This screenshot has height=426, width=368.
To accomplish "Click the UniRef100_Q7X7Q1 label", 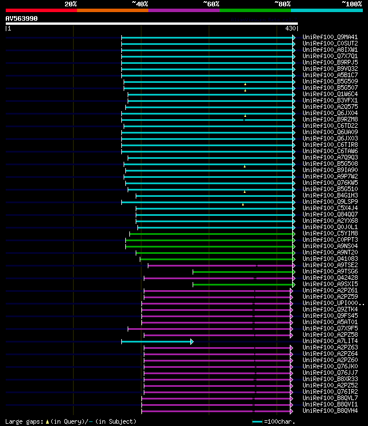I will tap(330, 56).
